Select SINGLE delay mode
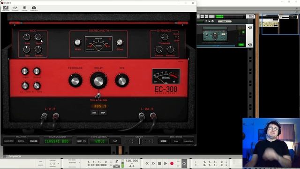The height and width of the screenshot is (169, 300). [164, 141]
